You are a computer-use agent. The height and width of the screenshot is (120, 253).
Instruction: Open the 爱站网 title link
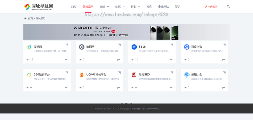click(38, 47)
